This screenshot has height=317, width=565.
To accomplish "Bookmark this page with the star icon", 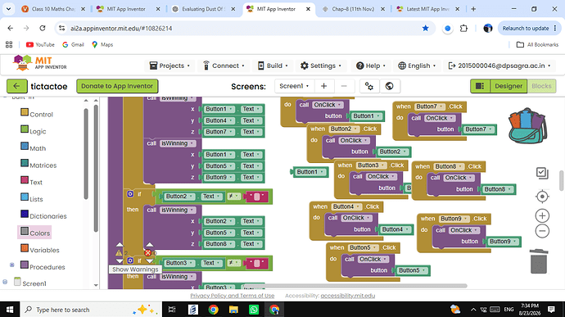I will pos(426,28).
